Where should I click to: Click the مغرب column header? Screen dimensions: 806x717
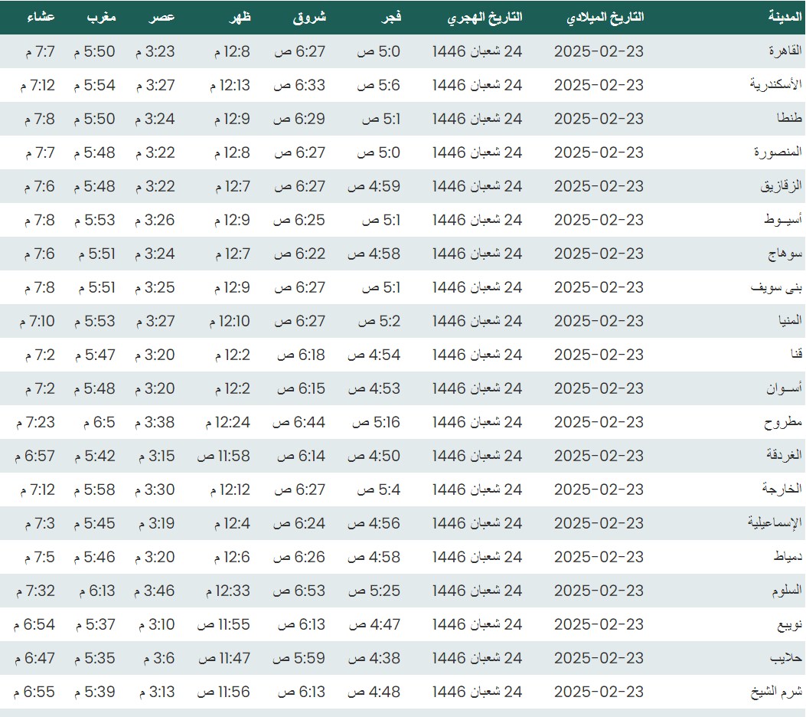click(100, 17)
